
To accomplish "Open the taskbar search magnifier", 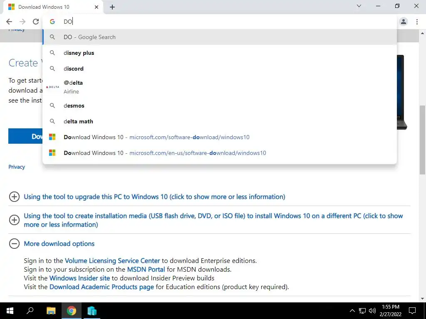I will (x=30, y=311).
